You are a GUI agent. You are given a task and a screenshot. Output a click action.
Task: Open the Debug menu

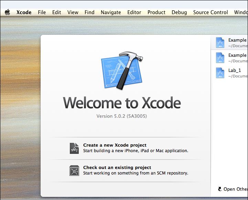[179, 12]
